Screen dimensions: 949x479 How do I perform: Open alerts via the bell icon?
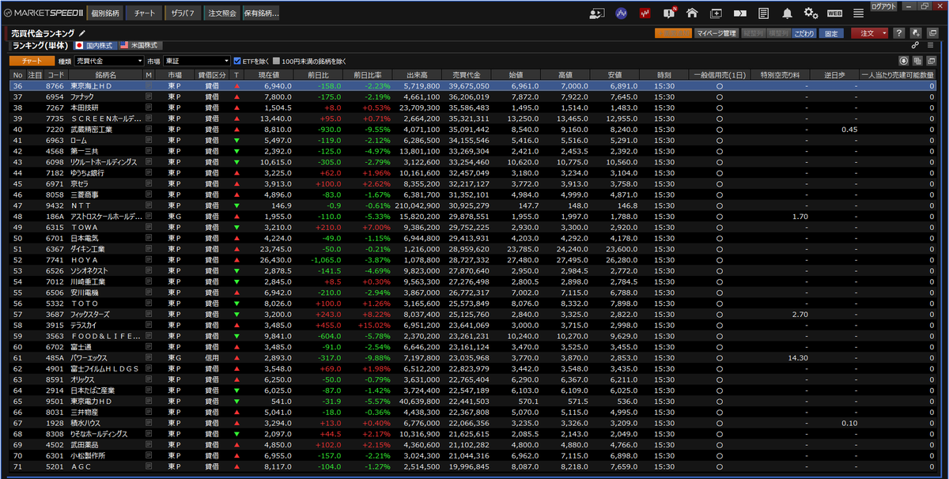click(788, 13)
